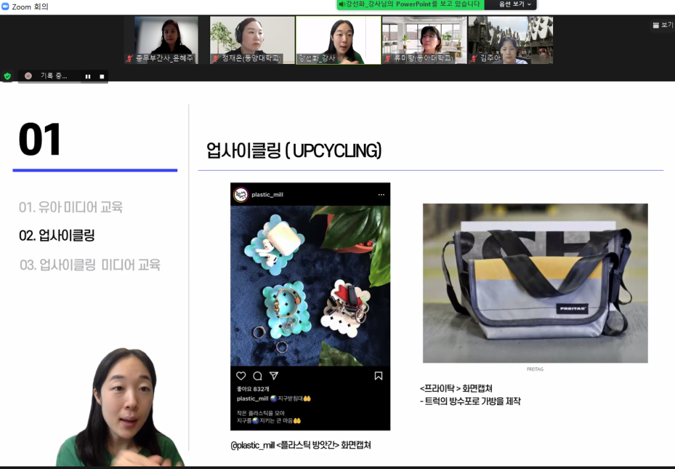Click the plastic_mill username at post top
The image size is (675, 469).
(x=268, y=195)
